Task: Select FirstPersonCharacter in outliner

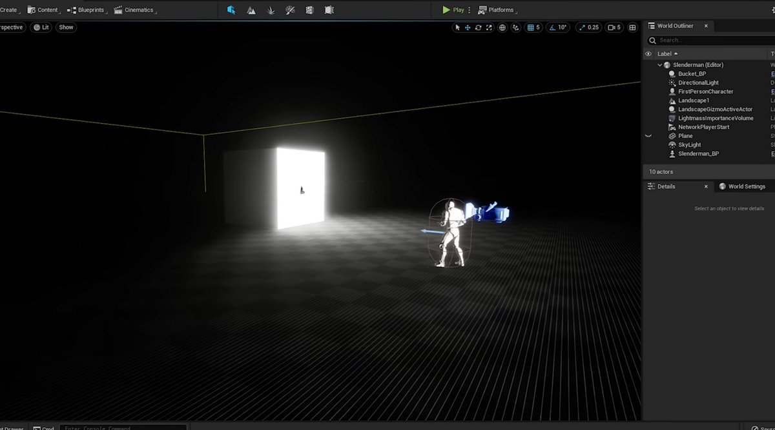Action: [x=705, y=92]
